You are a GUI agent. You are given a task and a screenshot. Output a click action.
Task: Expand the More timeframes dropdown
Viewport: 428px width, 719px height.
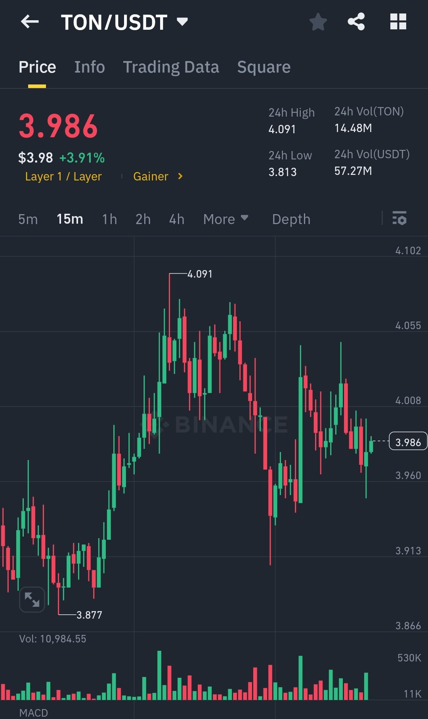(x=225, y=219)
